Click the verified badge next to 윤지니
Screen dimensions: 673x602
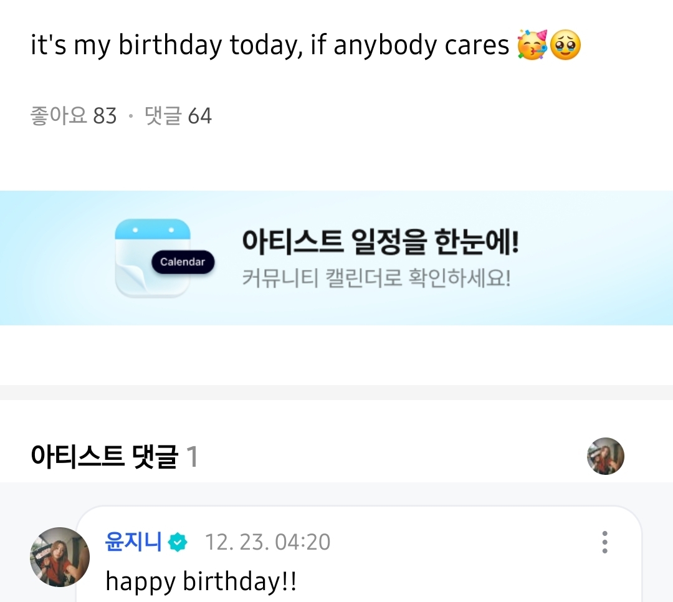pos(178,542)
